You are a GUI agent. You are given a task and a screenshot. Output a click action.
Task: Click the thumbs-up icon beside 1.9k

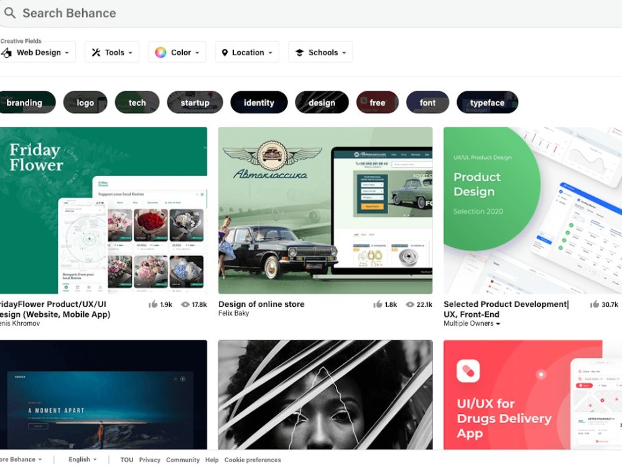point(153,304)
